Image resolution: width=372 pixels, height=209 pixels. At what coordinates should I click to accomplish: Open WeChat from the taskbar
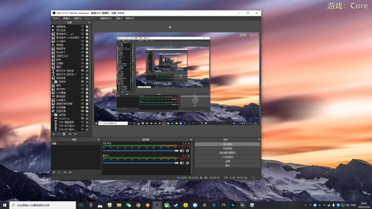click(129, 205)
